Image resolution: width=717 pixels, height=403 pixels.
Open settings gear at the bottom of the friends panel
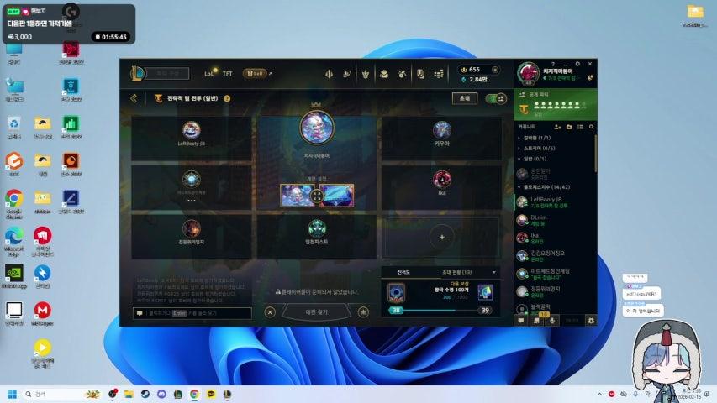(x=591, y=320)
